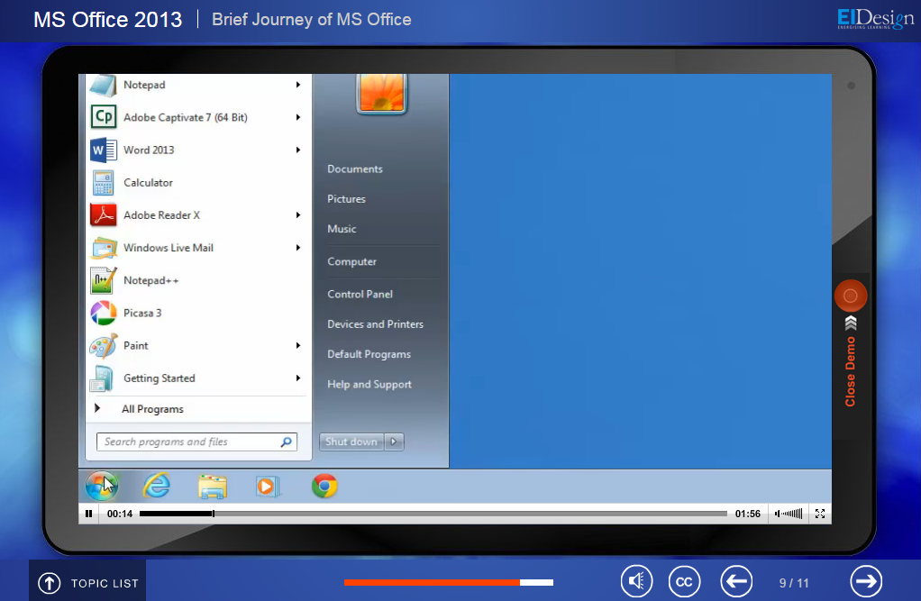Expand Word 2013 recent files arrow
Viewport: 921px width, 601px height.
(298, 150)
